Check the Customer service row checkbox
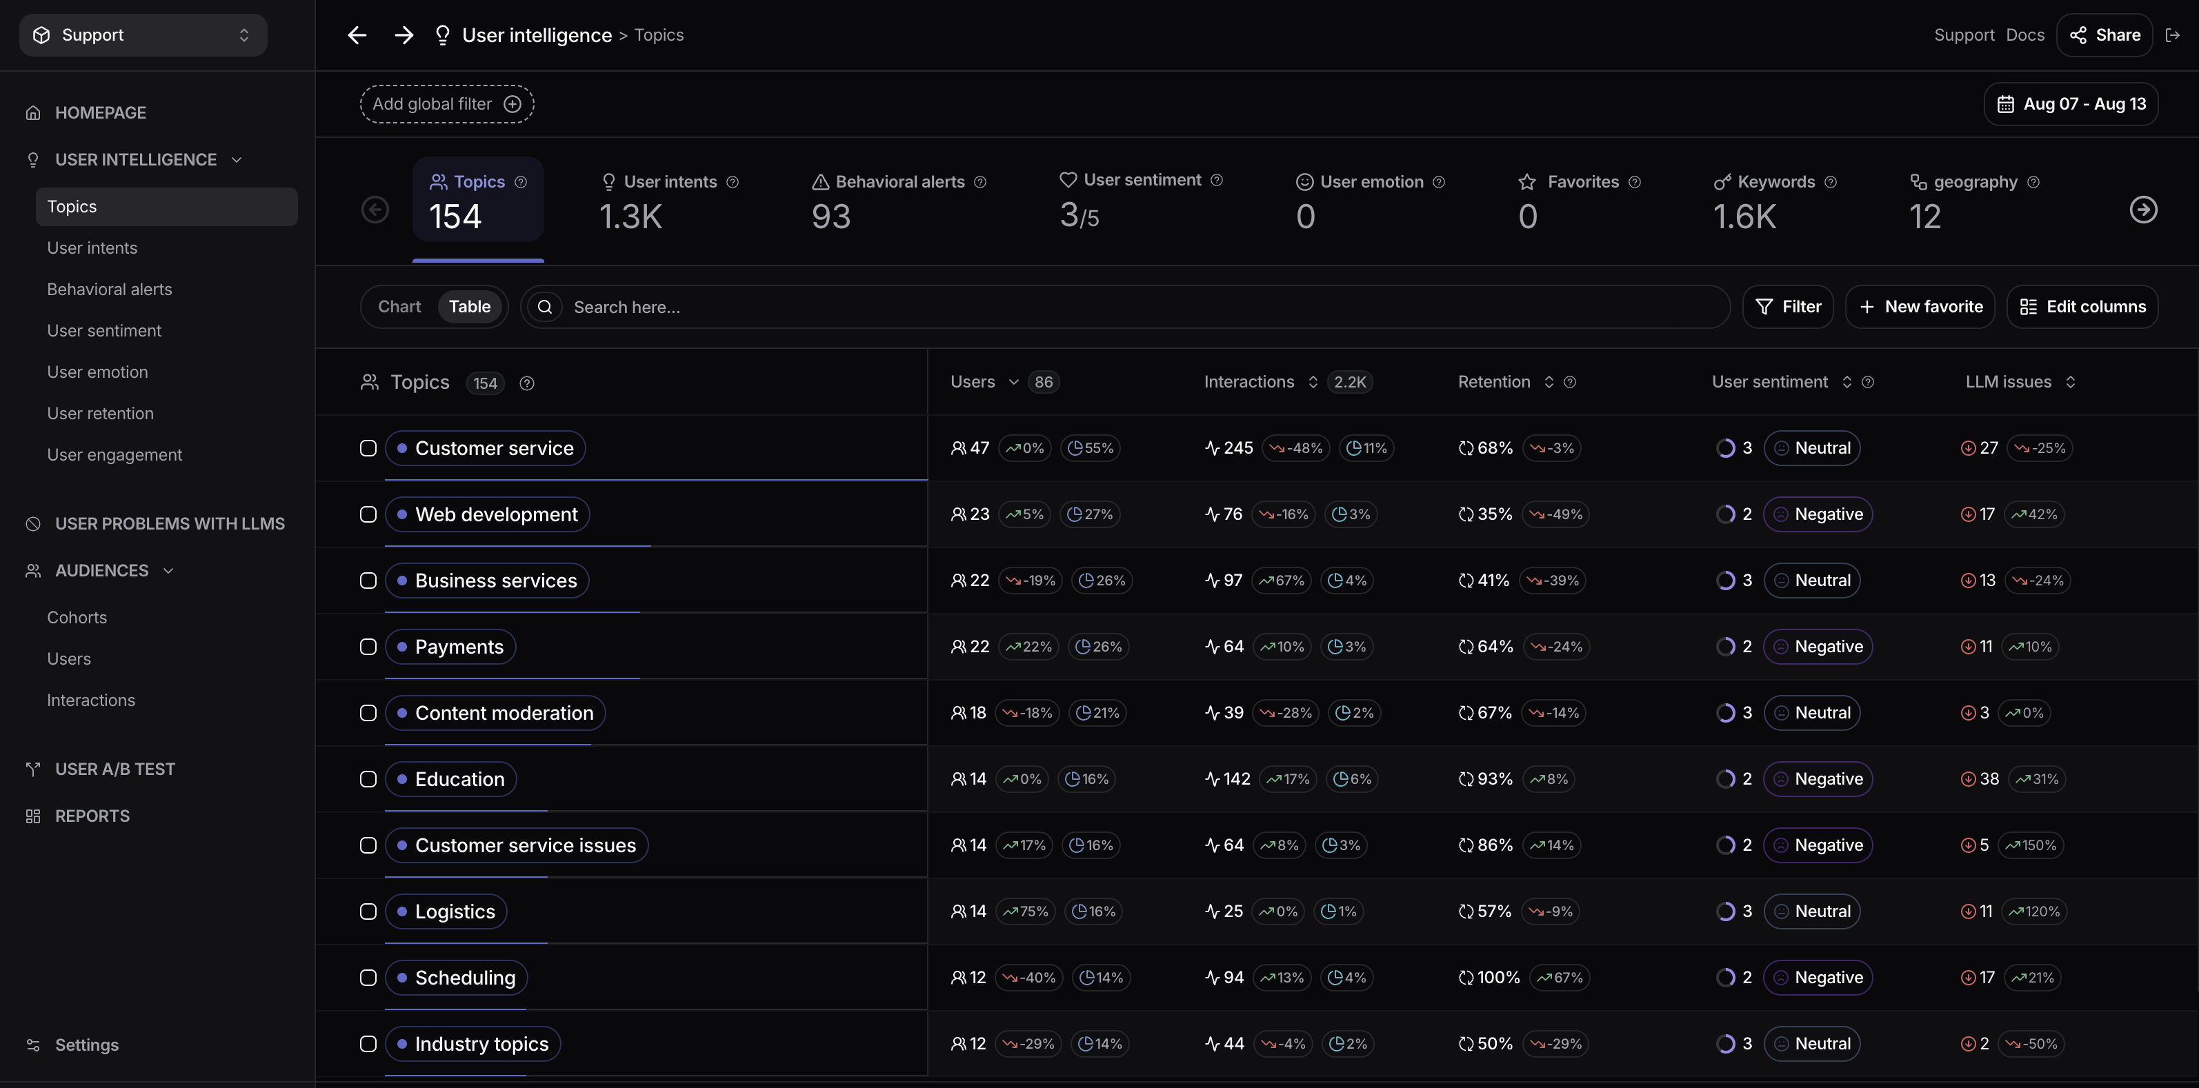The height and width of the screenshot is (1088, 2199). tap(368, 448)
